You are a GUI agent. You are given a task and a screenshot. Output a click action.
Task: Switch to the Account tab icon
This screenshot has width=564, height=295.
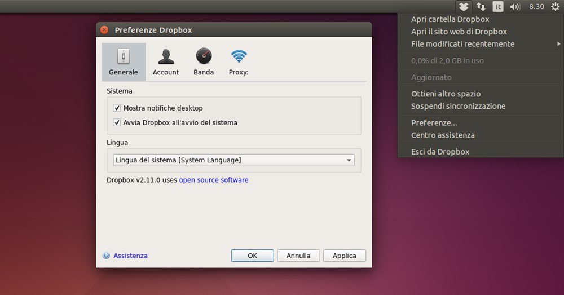(165, 57)
